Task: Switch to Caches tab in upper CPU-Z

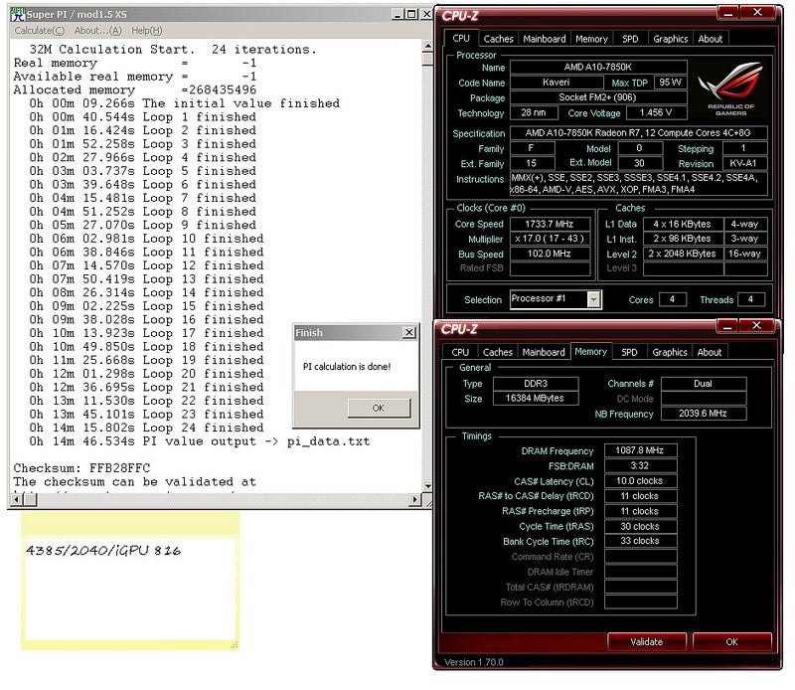Action: tap(498, 39)
